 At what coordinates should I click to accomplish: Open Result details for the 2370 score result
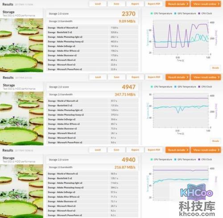coord(178,4)
